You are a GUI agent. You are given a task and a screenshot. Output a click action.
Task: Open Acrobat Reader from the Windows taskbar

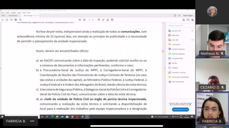[x=77, y=117]
